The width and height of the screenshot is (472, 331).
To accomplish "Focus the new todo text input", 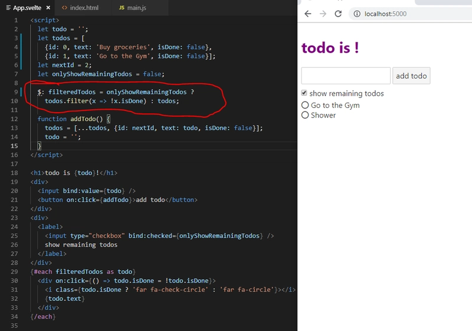I will [346, 76].
